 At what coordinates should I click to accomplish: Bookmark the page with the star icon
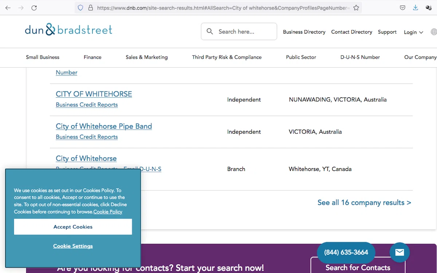356,8
